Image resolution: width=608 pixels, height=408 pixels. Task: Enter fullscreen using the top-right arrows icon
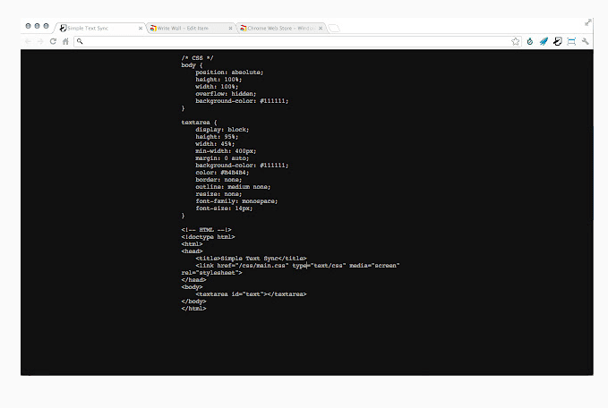(x=588, y=21)
